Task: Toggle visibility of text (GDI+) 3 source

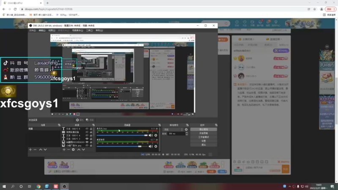Action: tap(87, 139)
